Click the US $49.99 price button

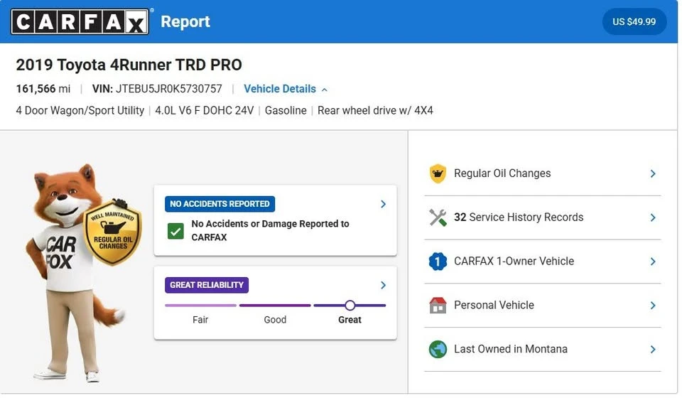(634, 22)
